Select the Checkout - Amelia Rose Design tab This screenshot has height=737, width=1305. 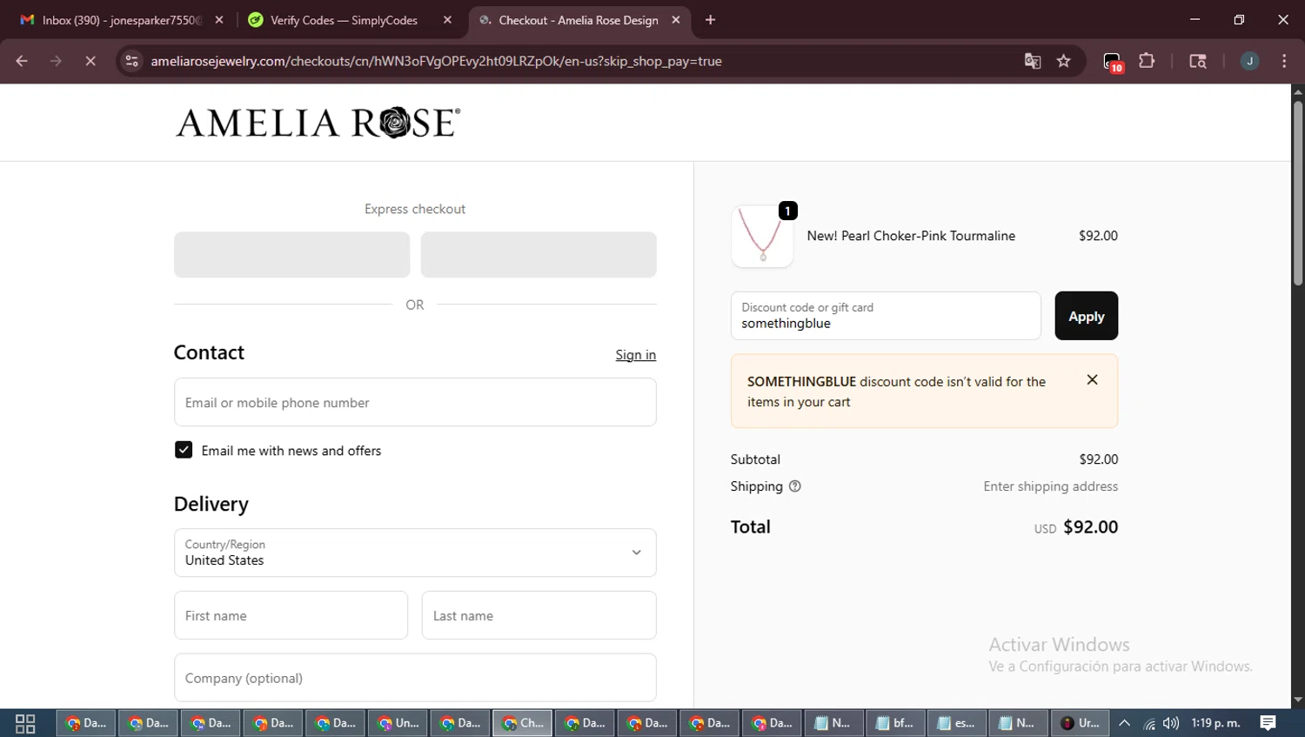coord(579,20)
